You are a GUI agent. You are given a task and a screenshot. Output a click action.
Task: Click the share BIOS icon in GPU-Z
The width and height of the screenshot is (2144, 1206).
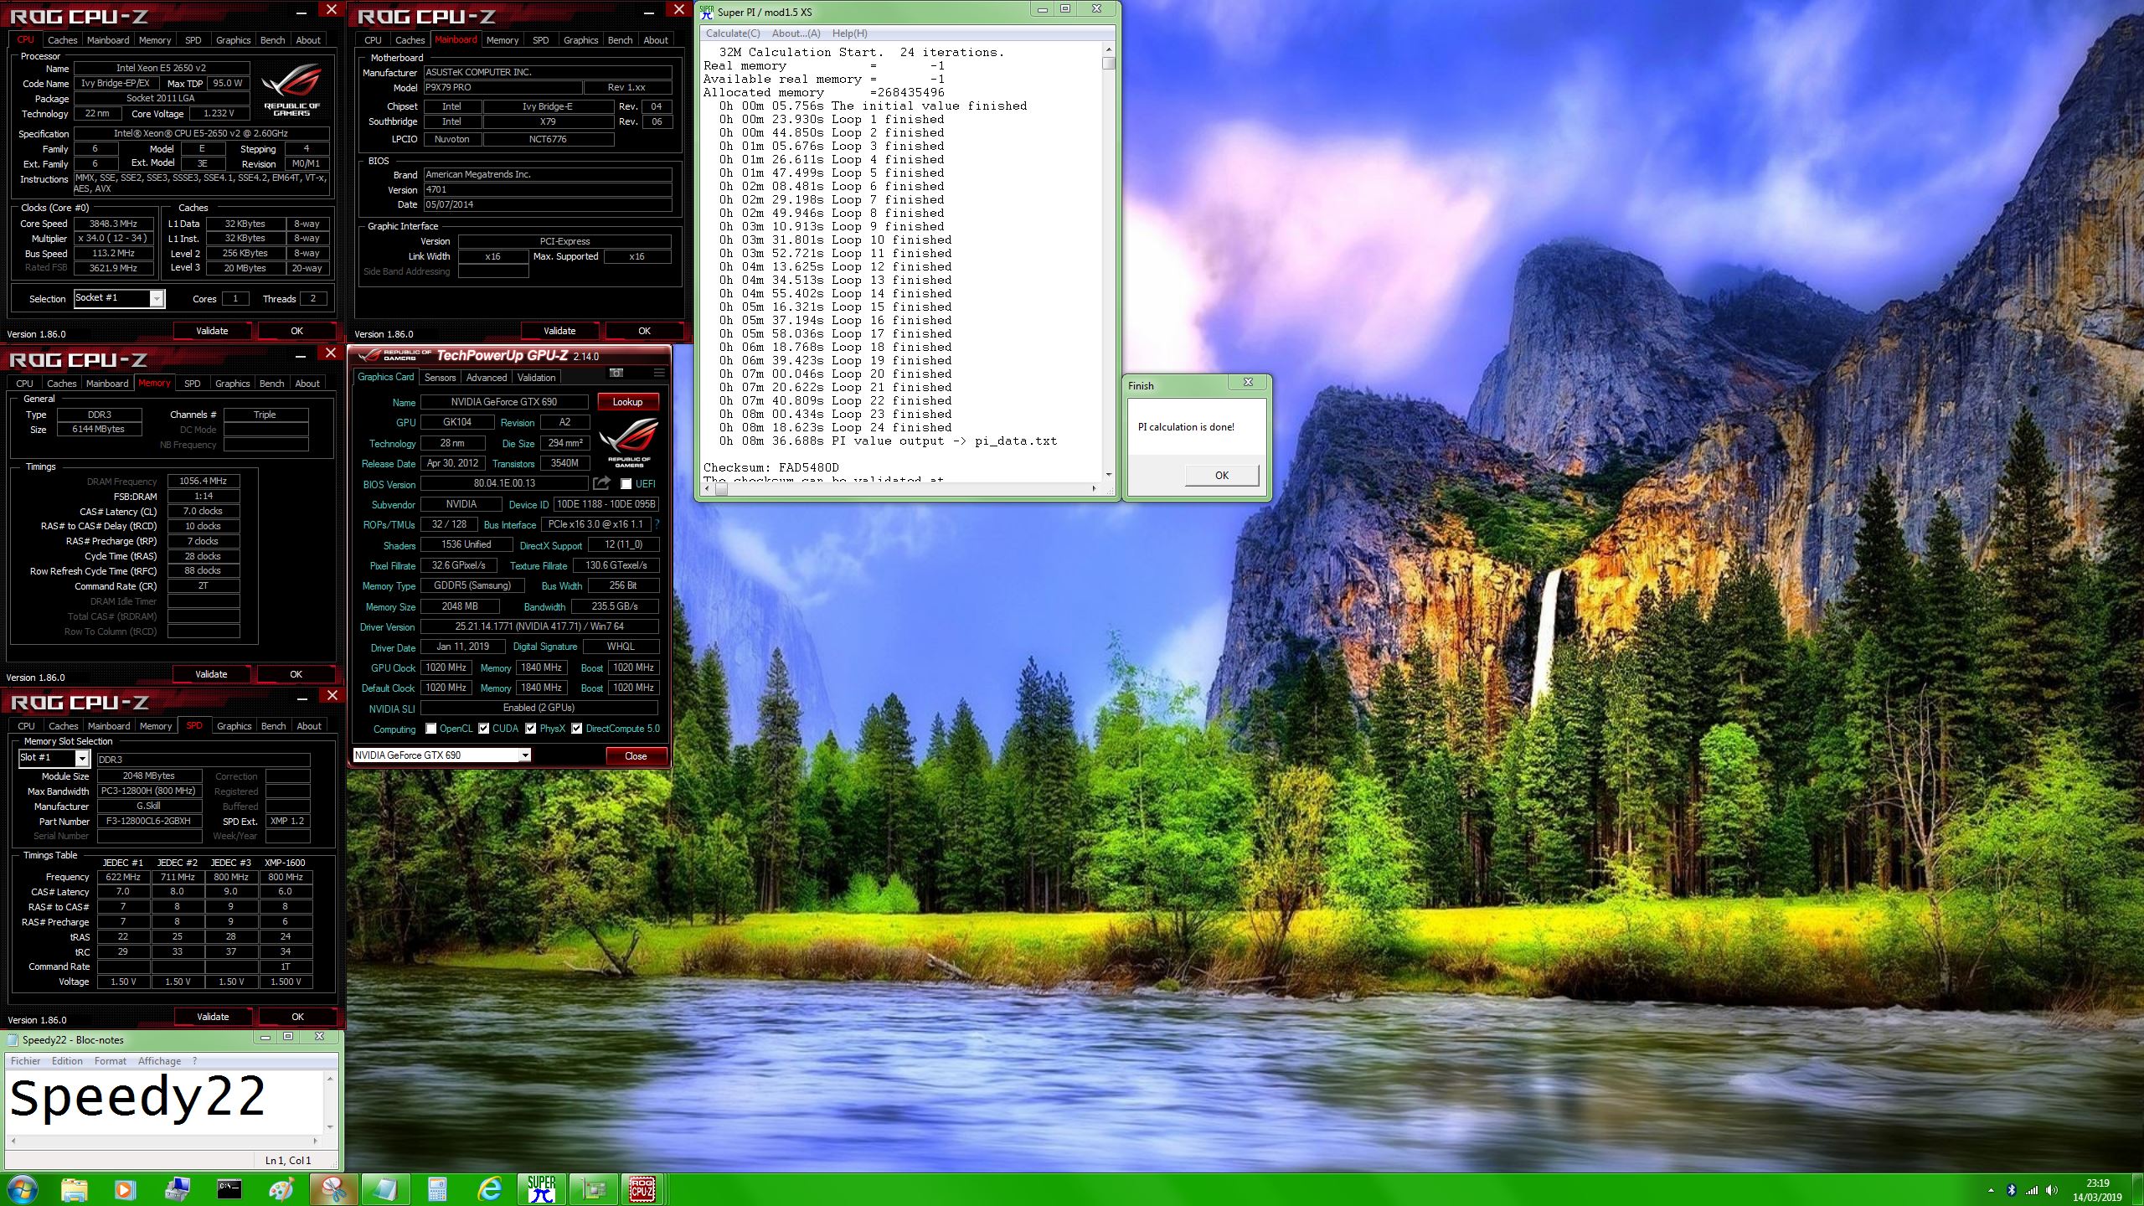(x=601, y=483)
